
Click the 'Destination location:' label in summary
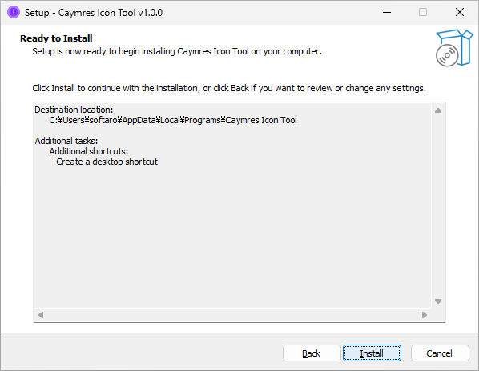click(74, 110)
